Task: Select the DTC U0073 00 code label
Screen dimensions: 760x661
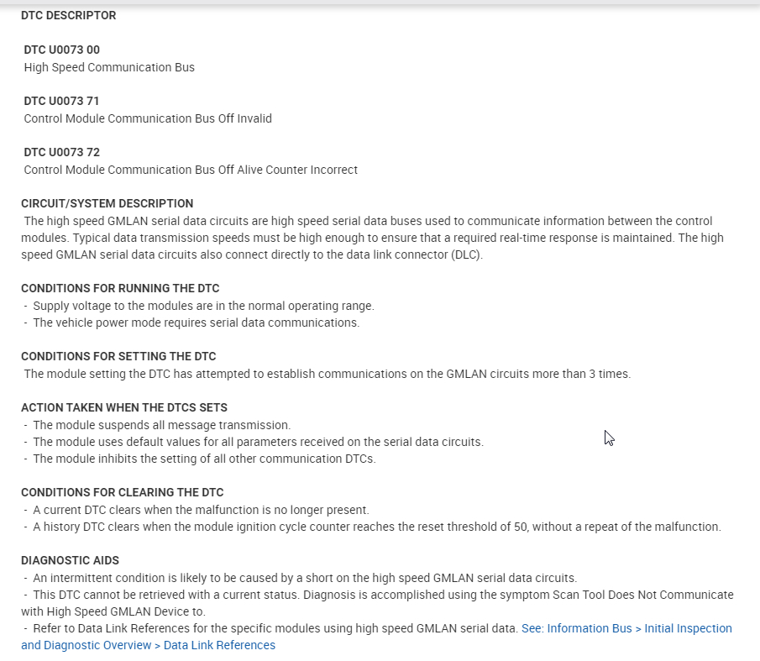Action: pos(62,50)
